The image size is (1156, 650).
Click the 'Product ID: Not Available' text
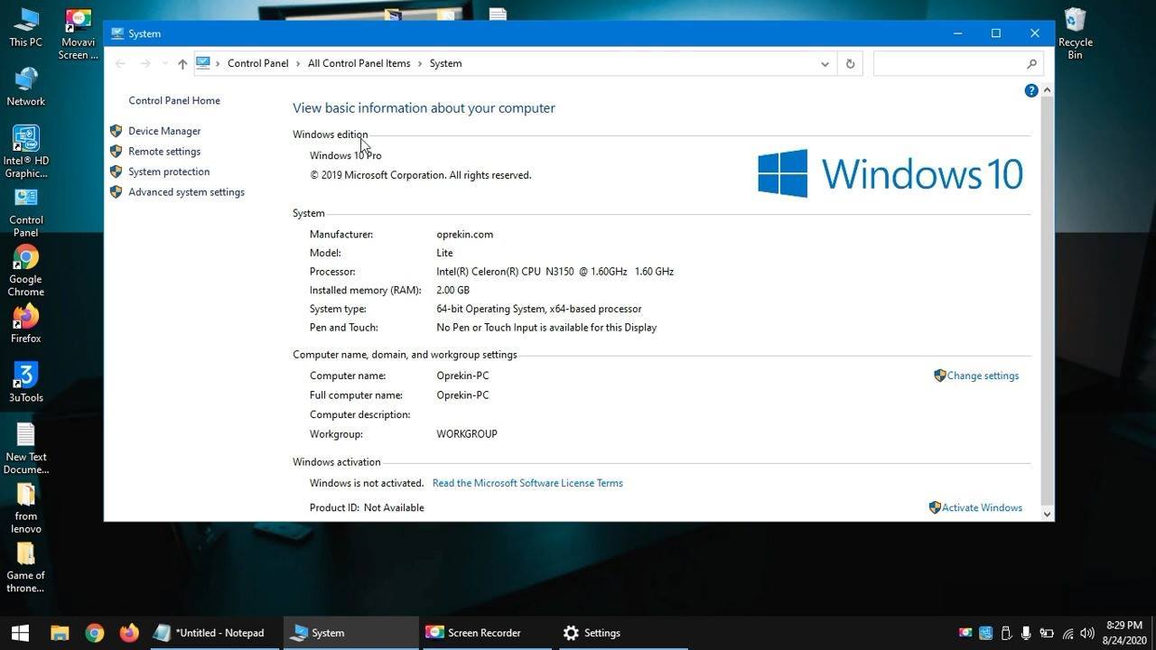pyautogui.click(x=367, y=507)
